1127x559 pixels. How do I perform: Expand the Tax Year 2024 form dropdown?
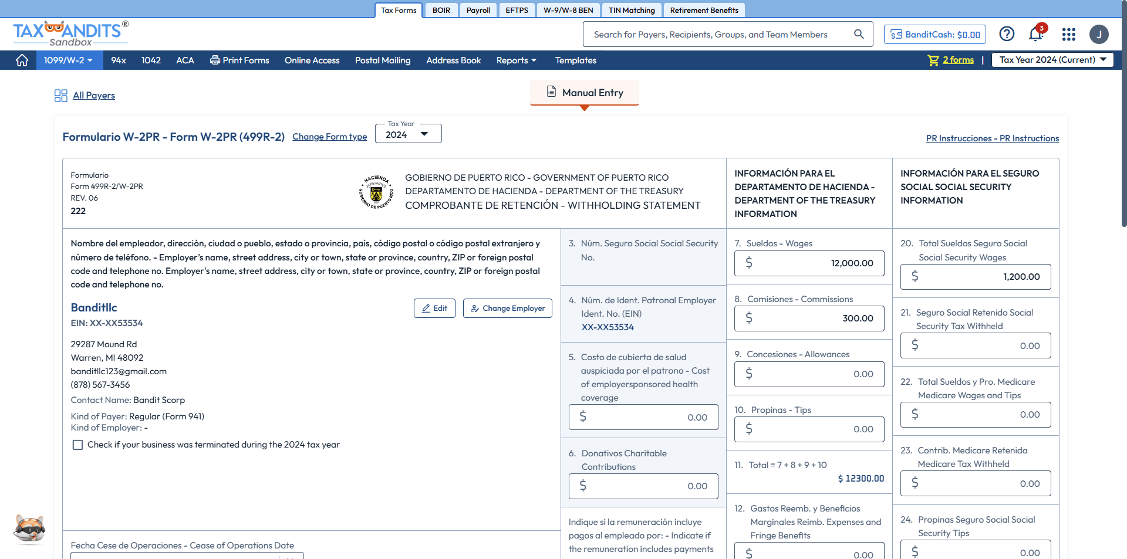409,134
